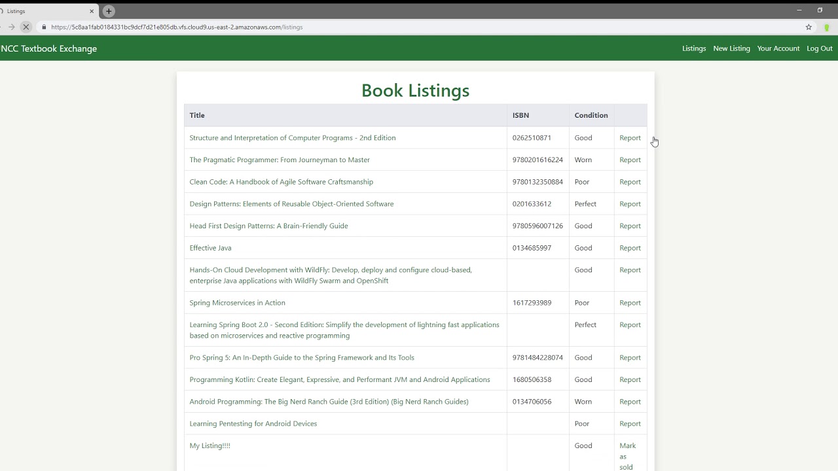Restore down the browser window
This screenshot has height=471, width=838.
click(820, 10)
